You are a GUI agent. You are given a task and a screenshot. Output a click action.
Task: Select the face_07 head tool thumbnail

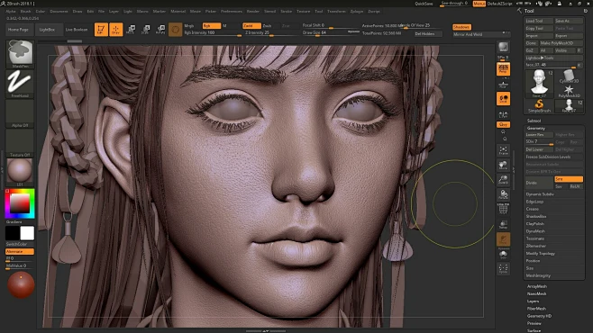coord(539,83)
